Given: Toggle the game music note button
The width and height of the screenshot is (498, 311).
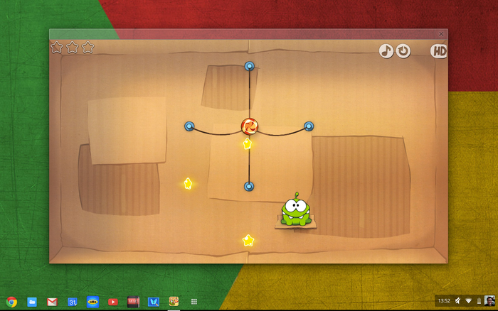Looking at the screenshot, I should point(386,51).
